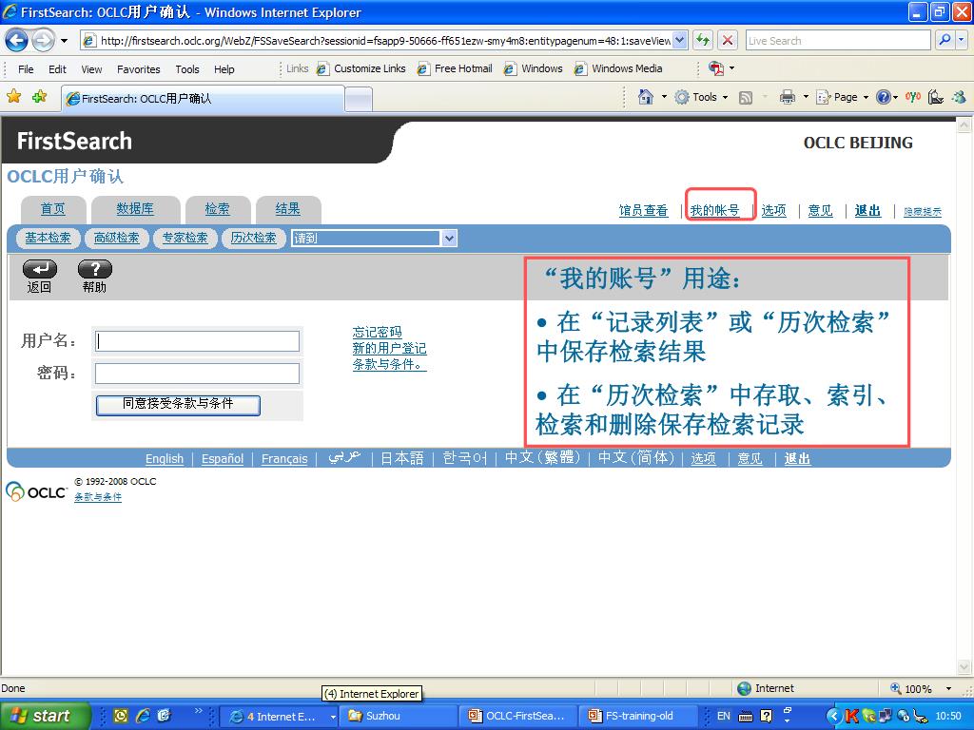
Task: Open the zoom level 100% dropdown
Action: pyautogui.click(x=948, y=688)
